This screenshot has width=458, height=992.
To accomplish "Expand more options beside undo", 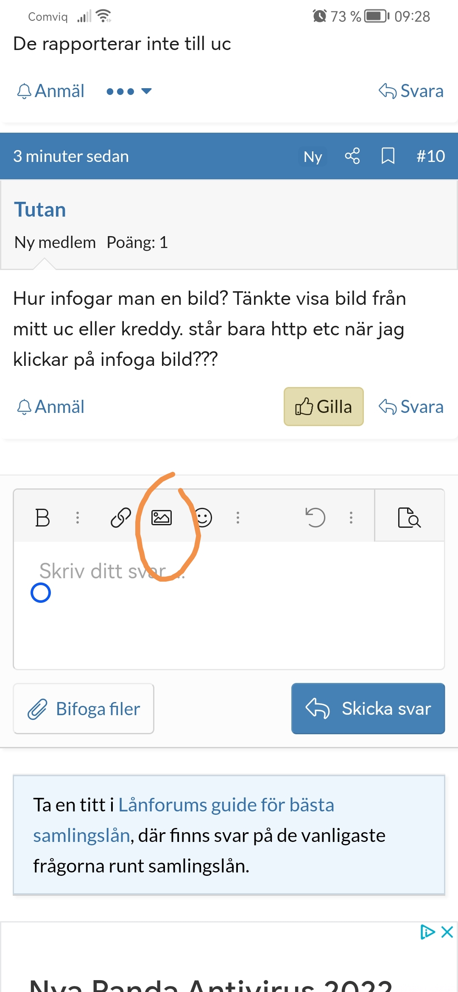I will pos(351,518).
